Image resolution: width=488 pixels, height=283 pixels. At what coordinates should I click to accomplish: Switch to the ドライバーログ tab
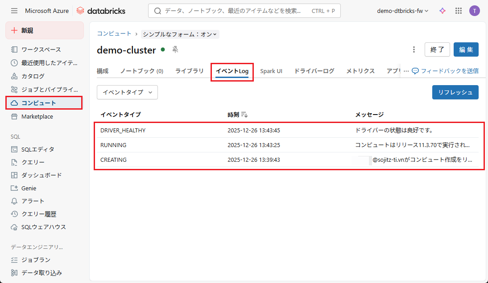(x=314, y=71)
